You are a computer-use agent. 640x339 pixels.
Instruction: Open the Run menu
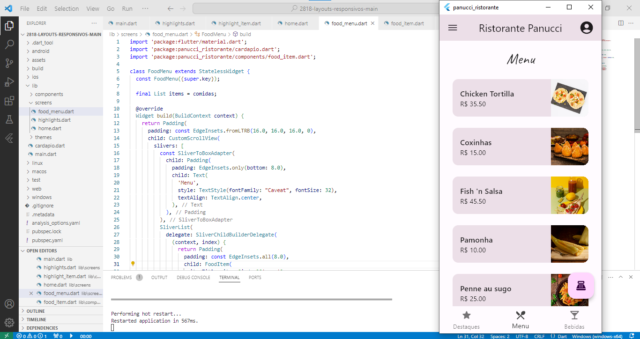127,8
